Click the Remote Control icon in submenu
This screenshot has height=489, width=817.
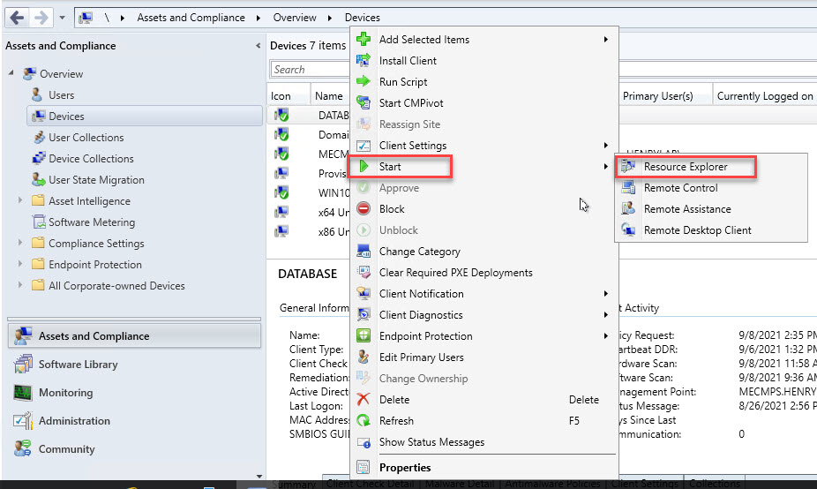(x=628, y=188)
